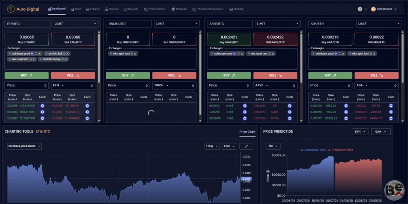Open the GAN model dropdown
The height and width of the screenshot is (204, 408).
coord(381,132)
